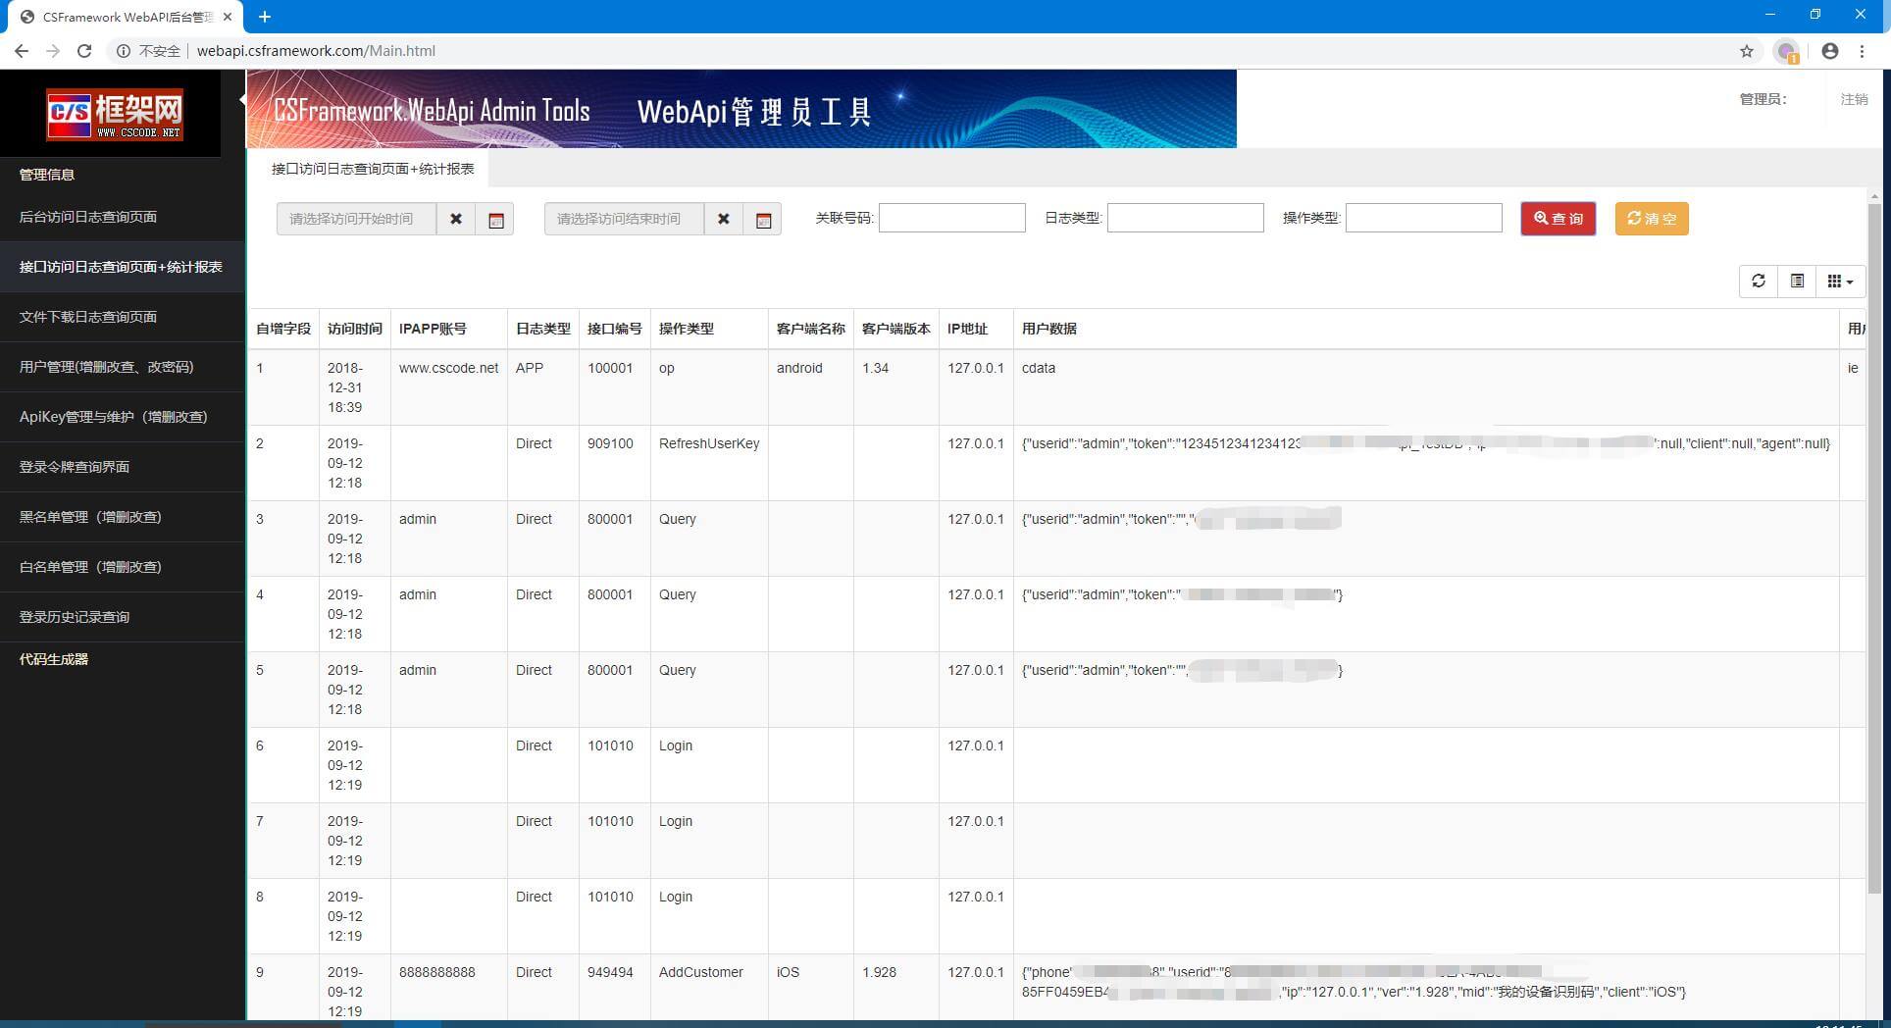Viewport: 1891px width, 1028px height.
Task: Click the red 查询 search button
Action: click(x=1558, y=219)
